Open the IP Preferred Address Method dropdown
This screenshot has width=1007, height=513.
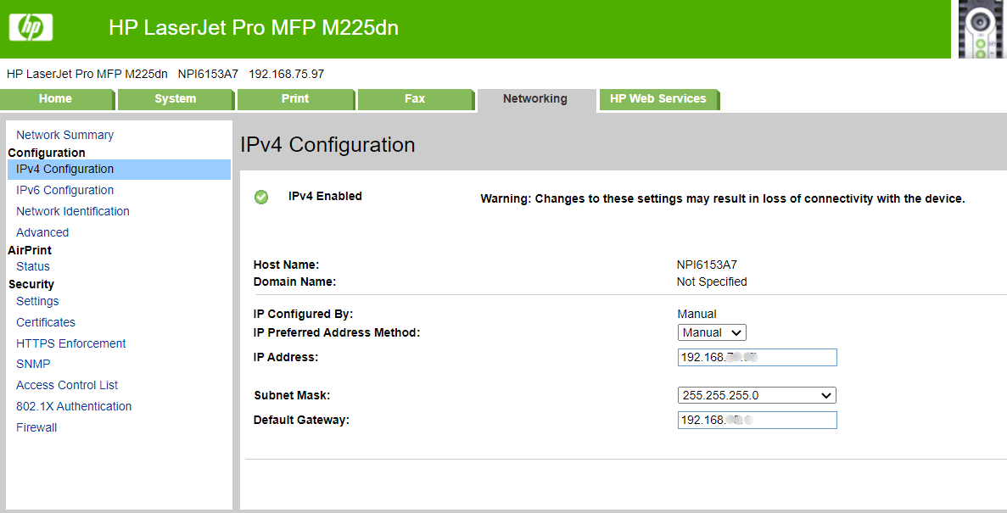711,332
